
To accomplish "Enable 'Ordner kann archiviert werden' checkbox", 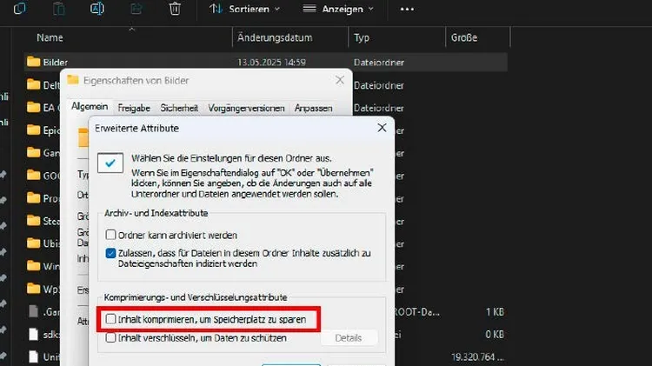I will 110,235.
